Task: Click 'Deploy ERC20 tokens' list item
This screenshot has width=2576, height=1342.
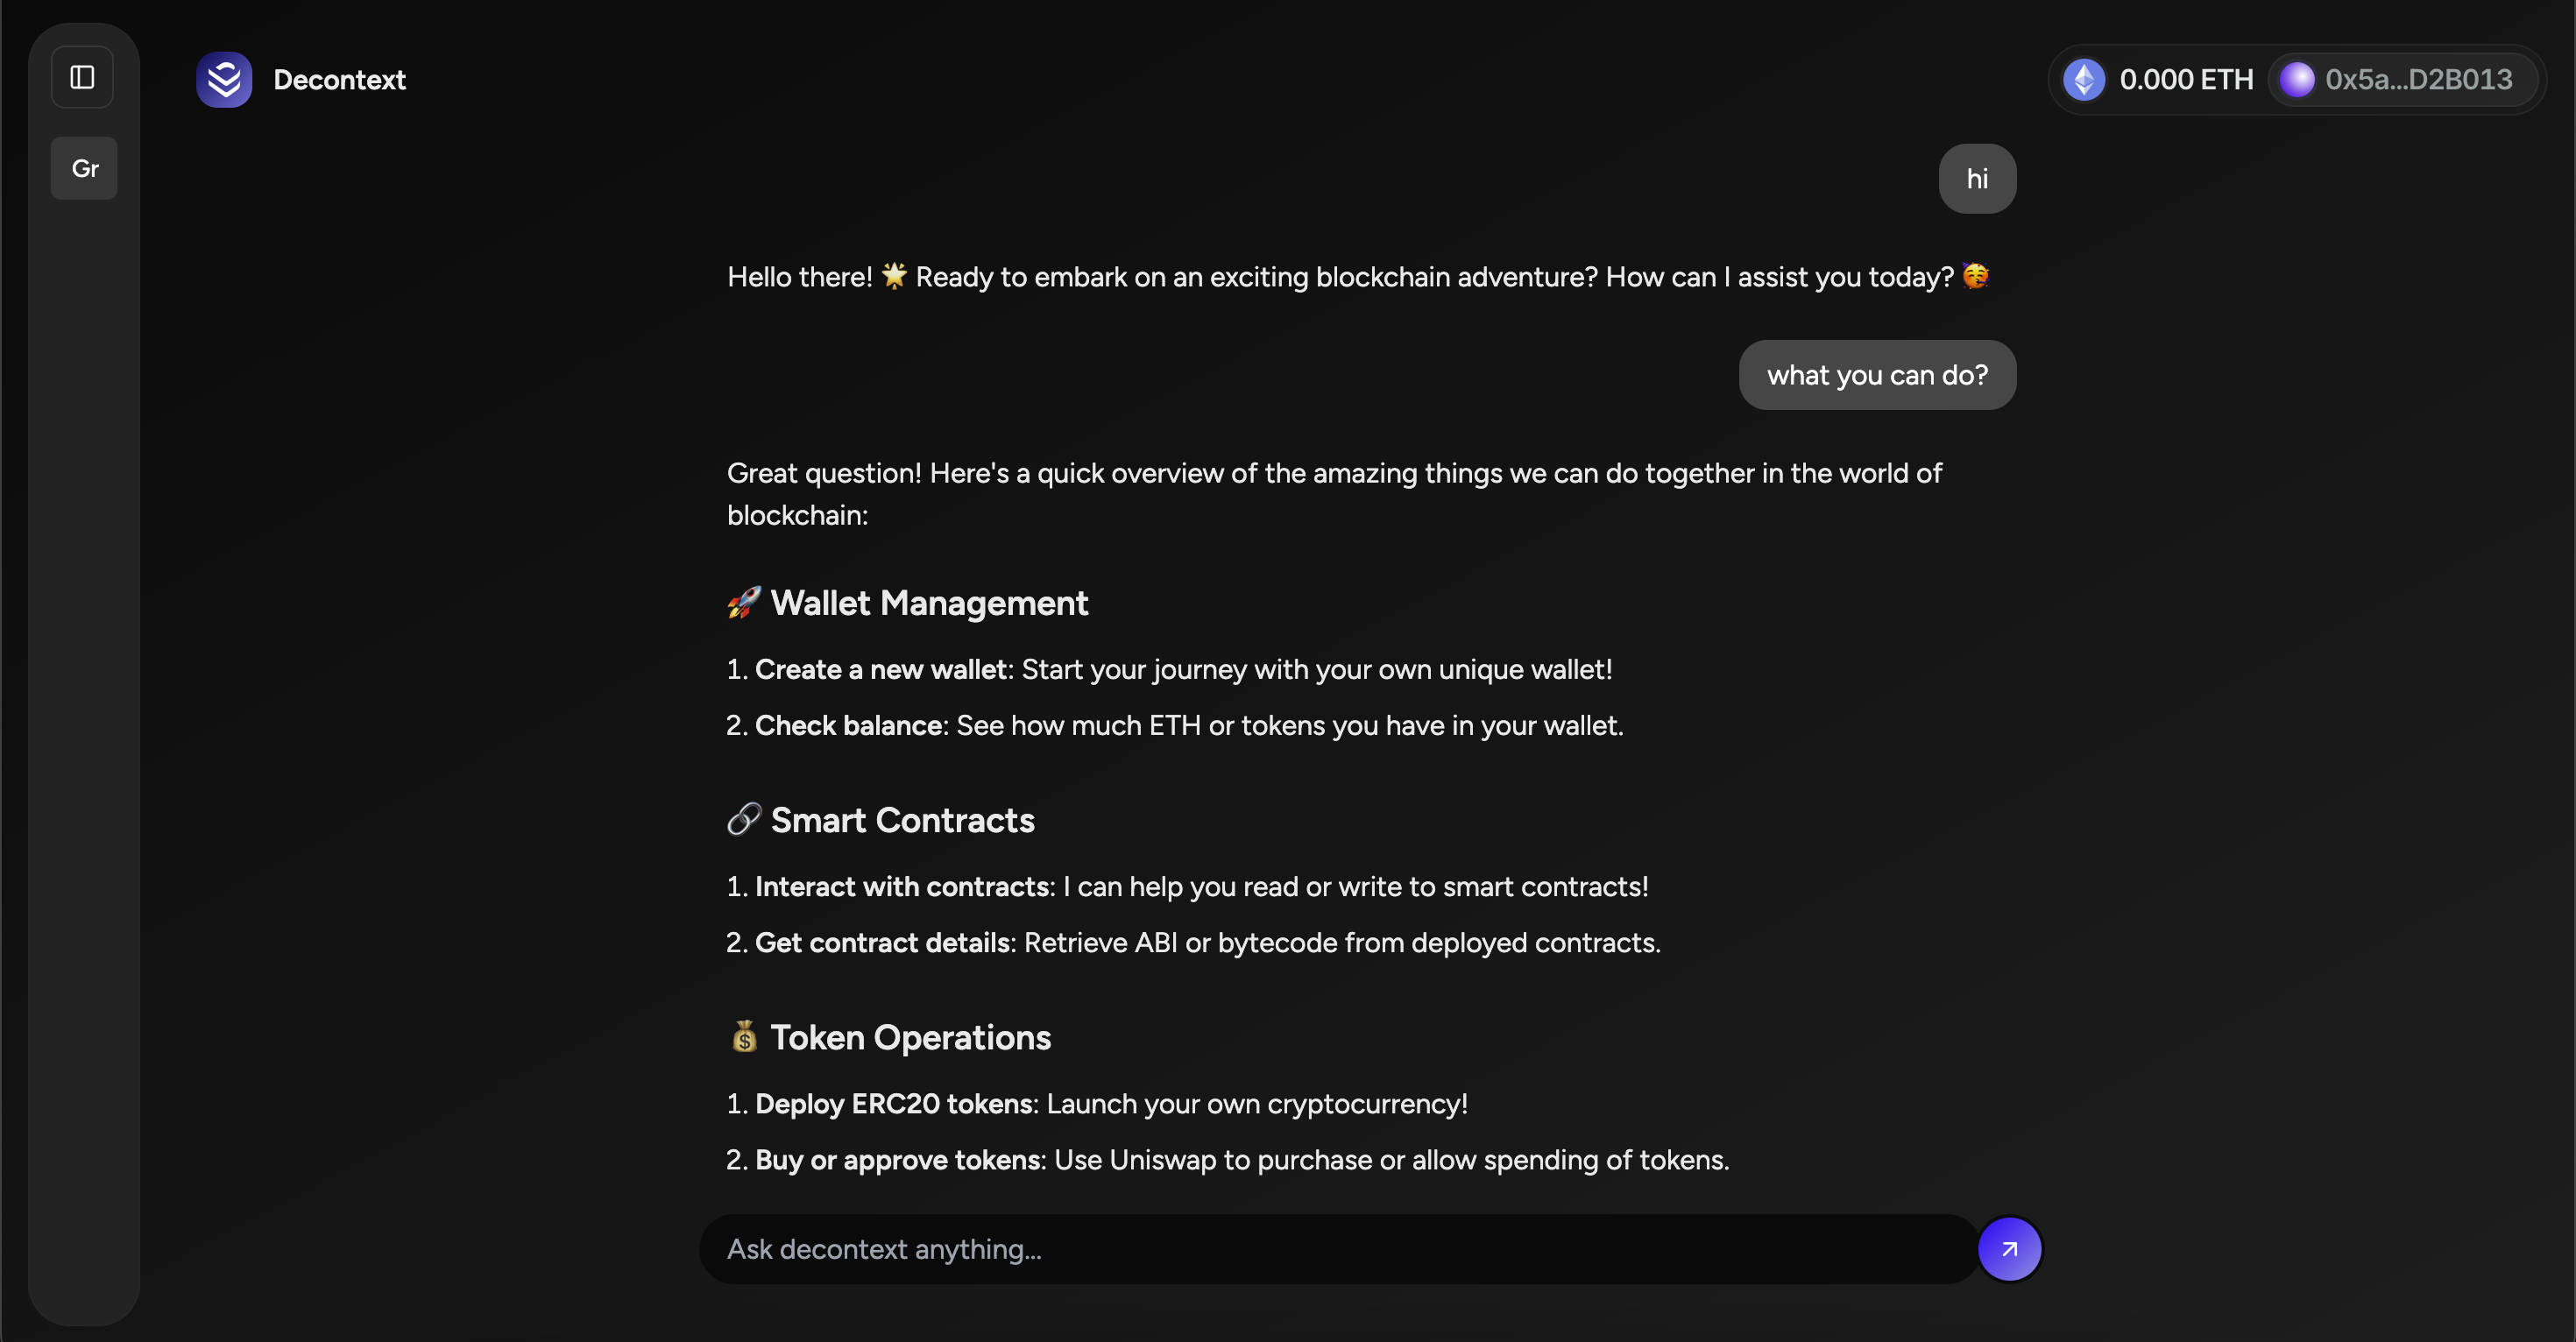Action: click(894, 1104)
